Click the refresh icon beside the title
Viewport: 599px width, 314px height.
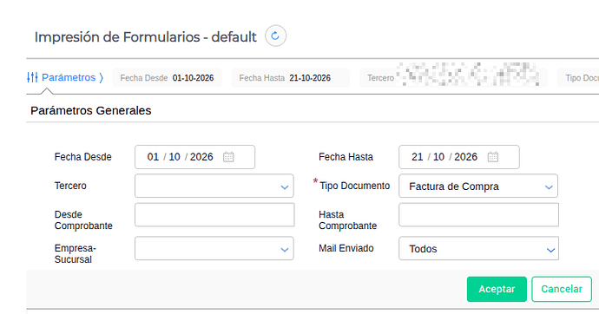coord(275,36)
